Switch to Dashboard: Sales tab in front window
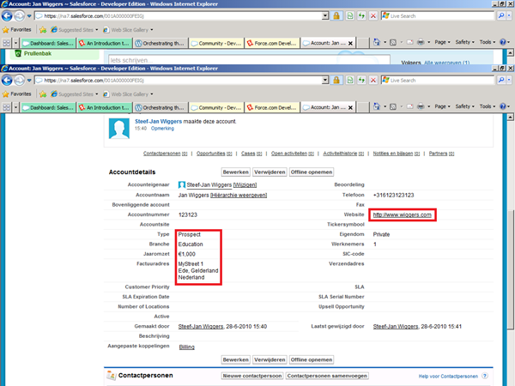Viewport: 515px width, 386px height. click(x=48, y=108)
